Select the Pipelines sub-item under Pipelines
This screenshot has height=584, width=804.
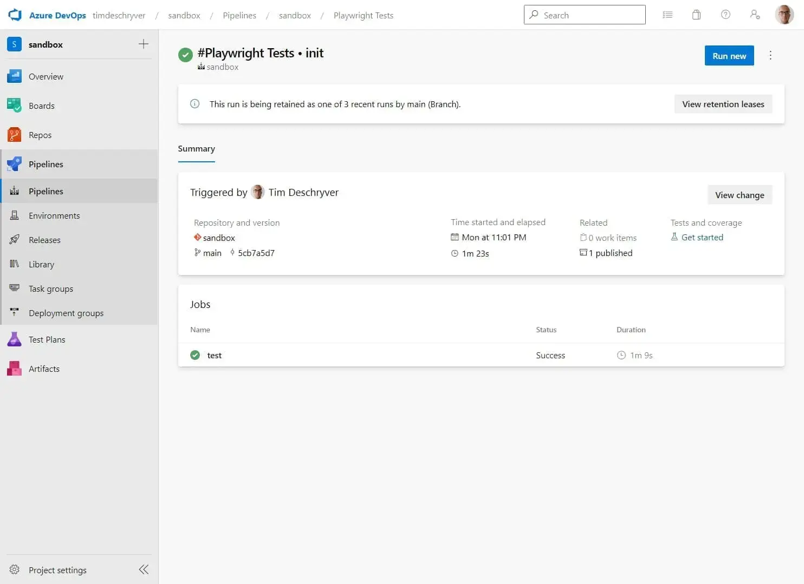pos(79,191)
